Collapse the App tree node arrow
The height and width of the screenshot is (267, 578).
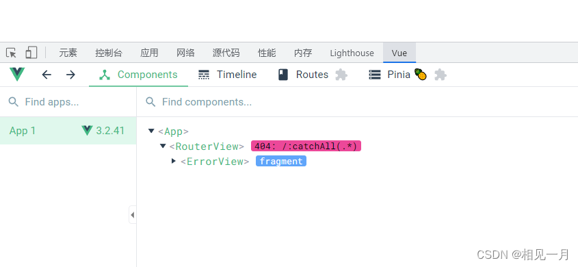151,131
